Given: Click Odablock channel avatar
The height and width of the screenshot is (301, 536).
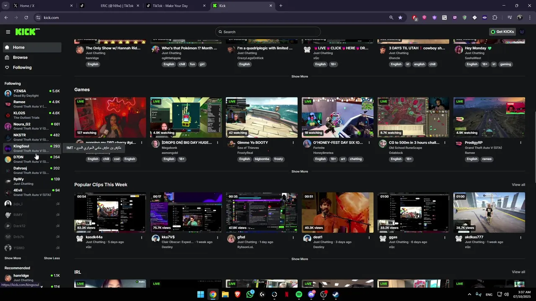Looking at the screenshot, I should point(383,144).
